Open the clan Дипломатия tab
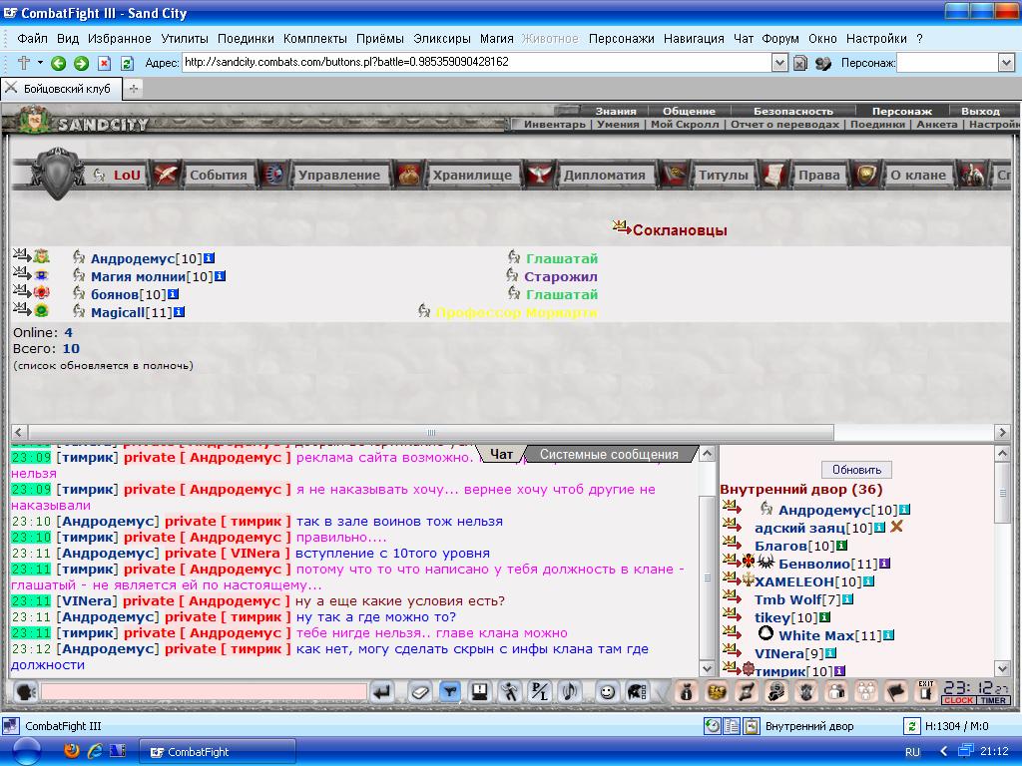This screenshot has height=766, width=1022. point(604,175)
